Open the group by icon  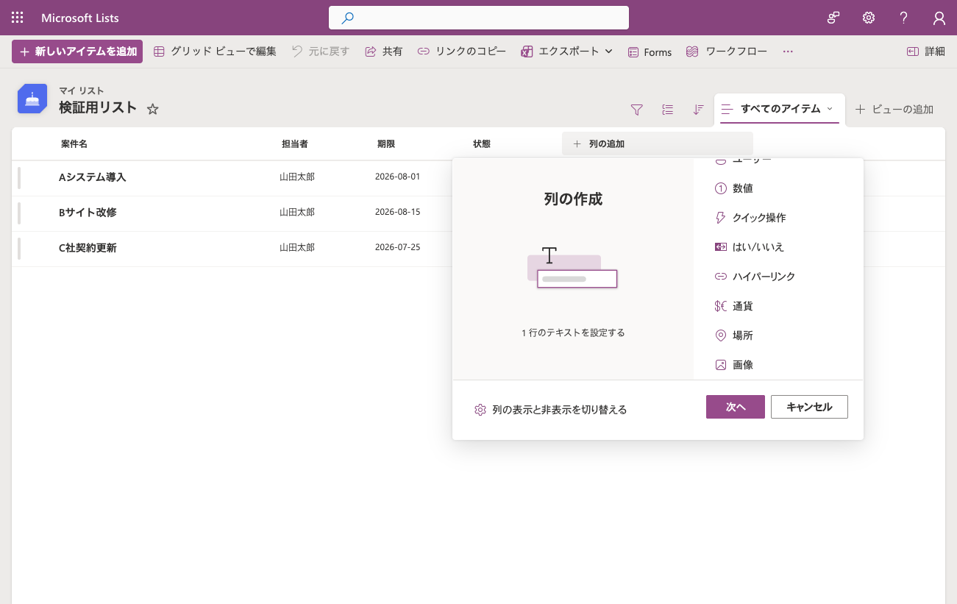tap(668, 110)
